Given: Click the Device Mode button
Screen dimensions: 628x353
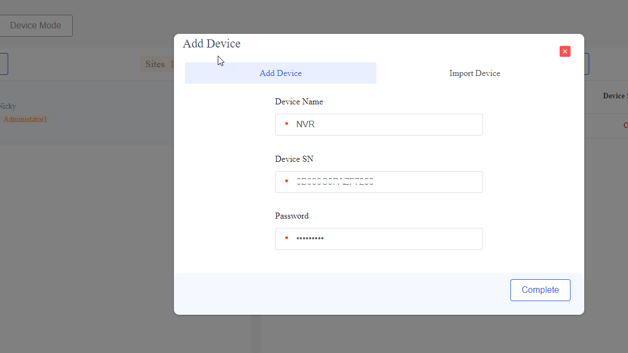Looking at the screenshot, I should coord(36,26).
